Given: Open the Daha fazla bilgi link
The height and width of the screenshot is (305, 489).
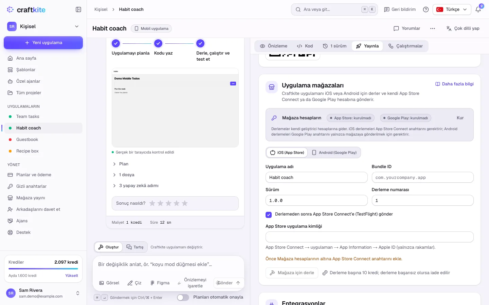Looking at the screenshot, I should tap(454, 84).
